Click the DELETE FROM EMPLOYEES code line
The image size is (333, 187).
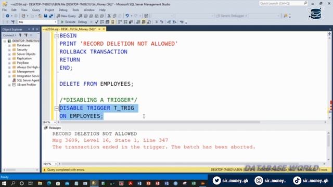click(96, 84)
